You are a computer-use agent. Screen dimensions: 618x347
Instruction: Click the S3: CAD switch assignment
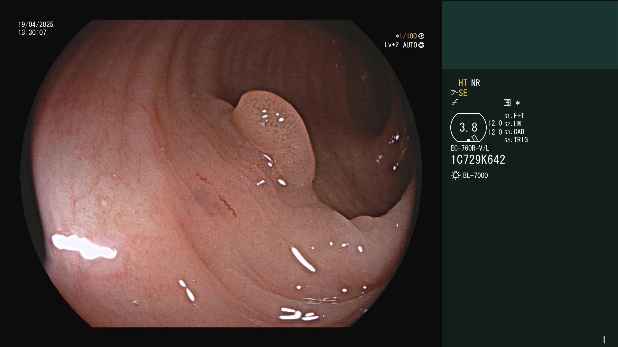point(514,132)
